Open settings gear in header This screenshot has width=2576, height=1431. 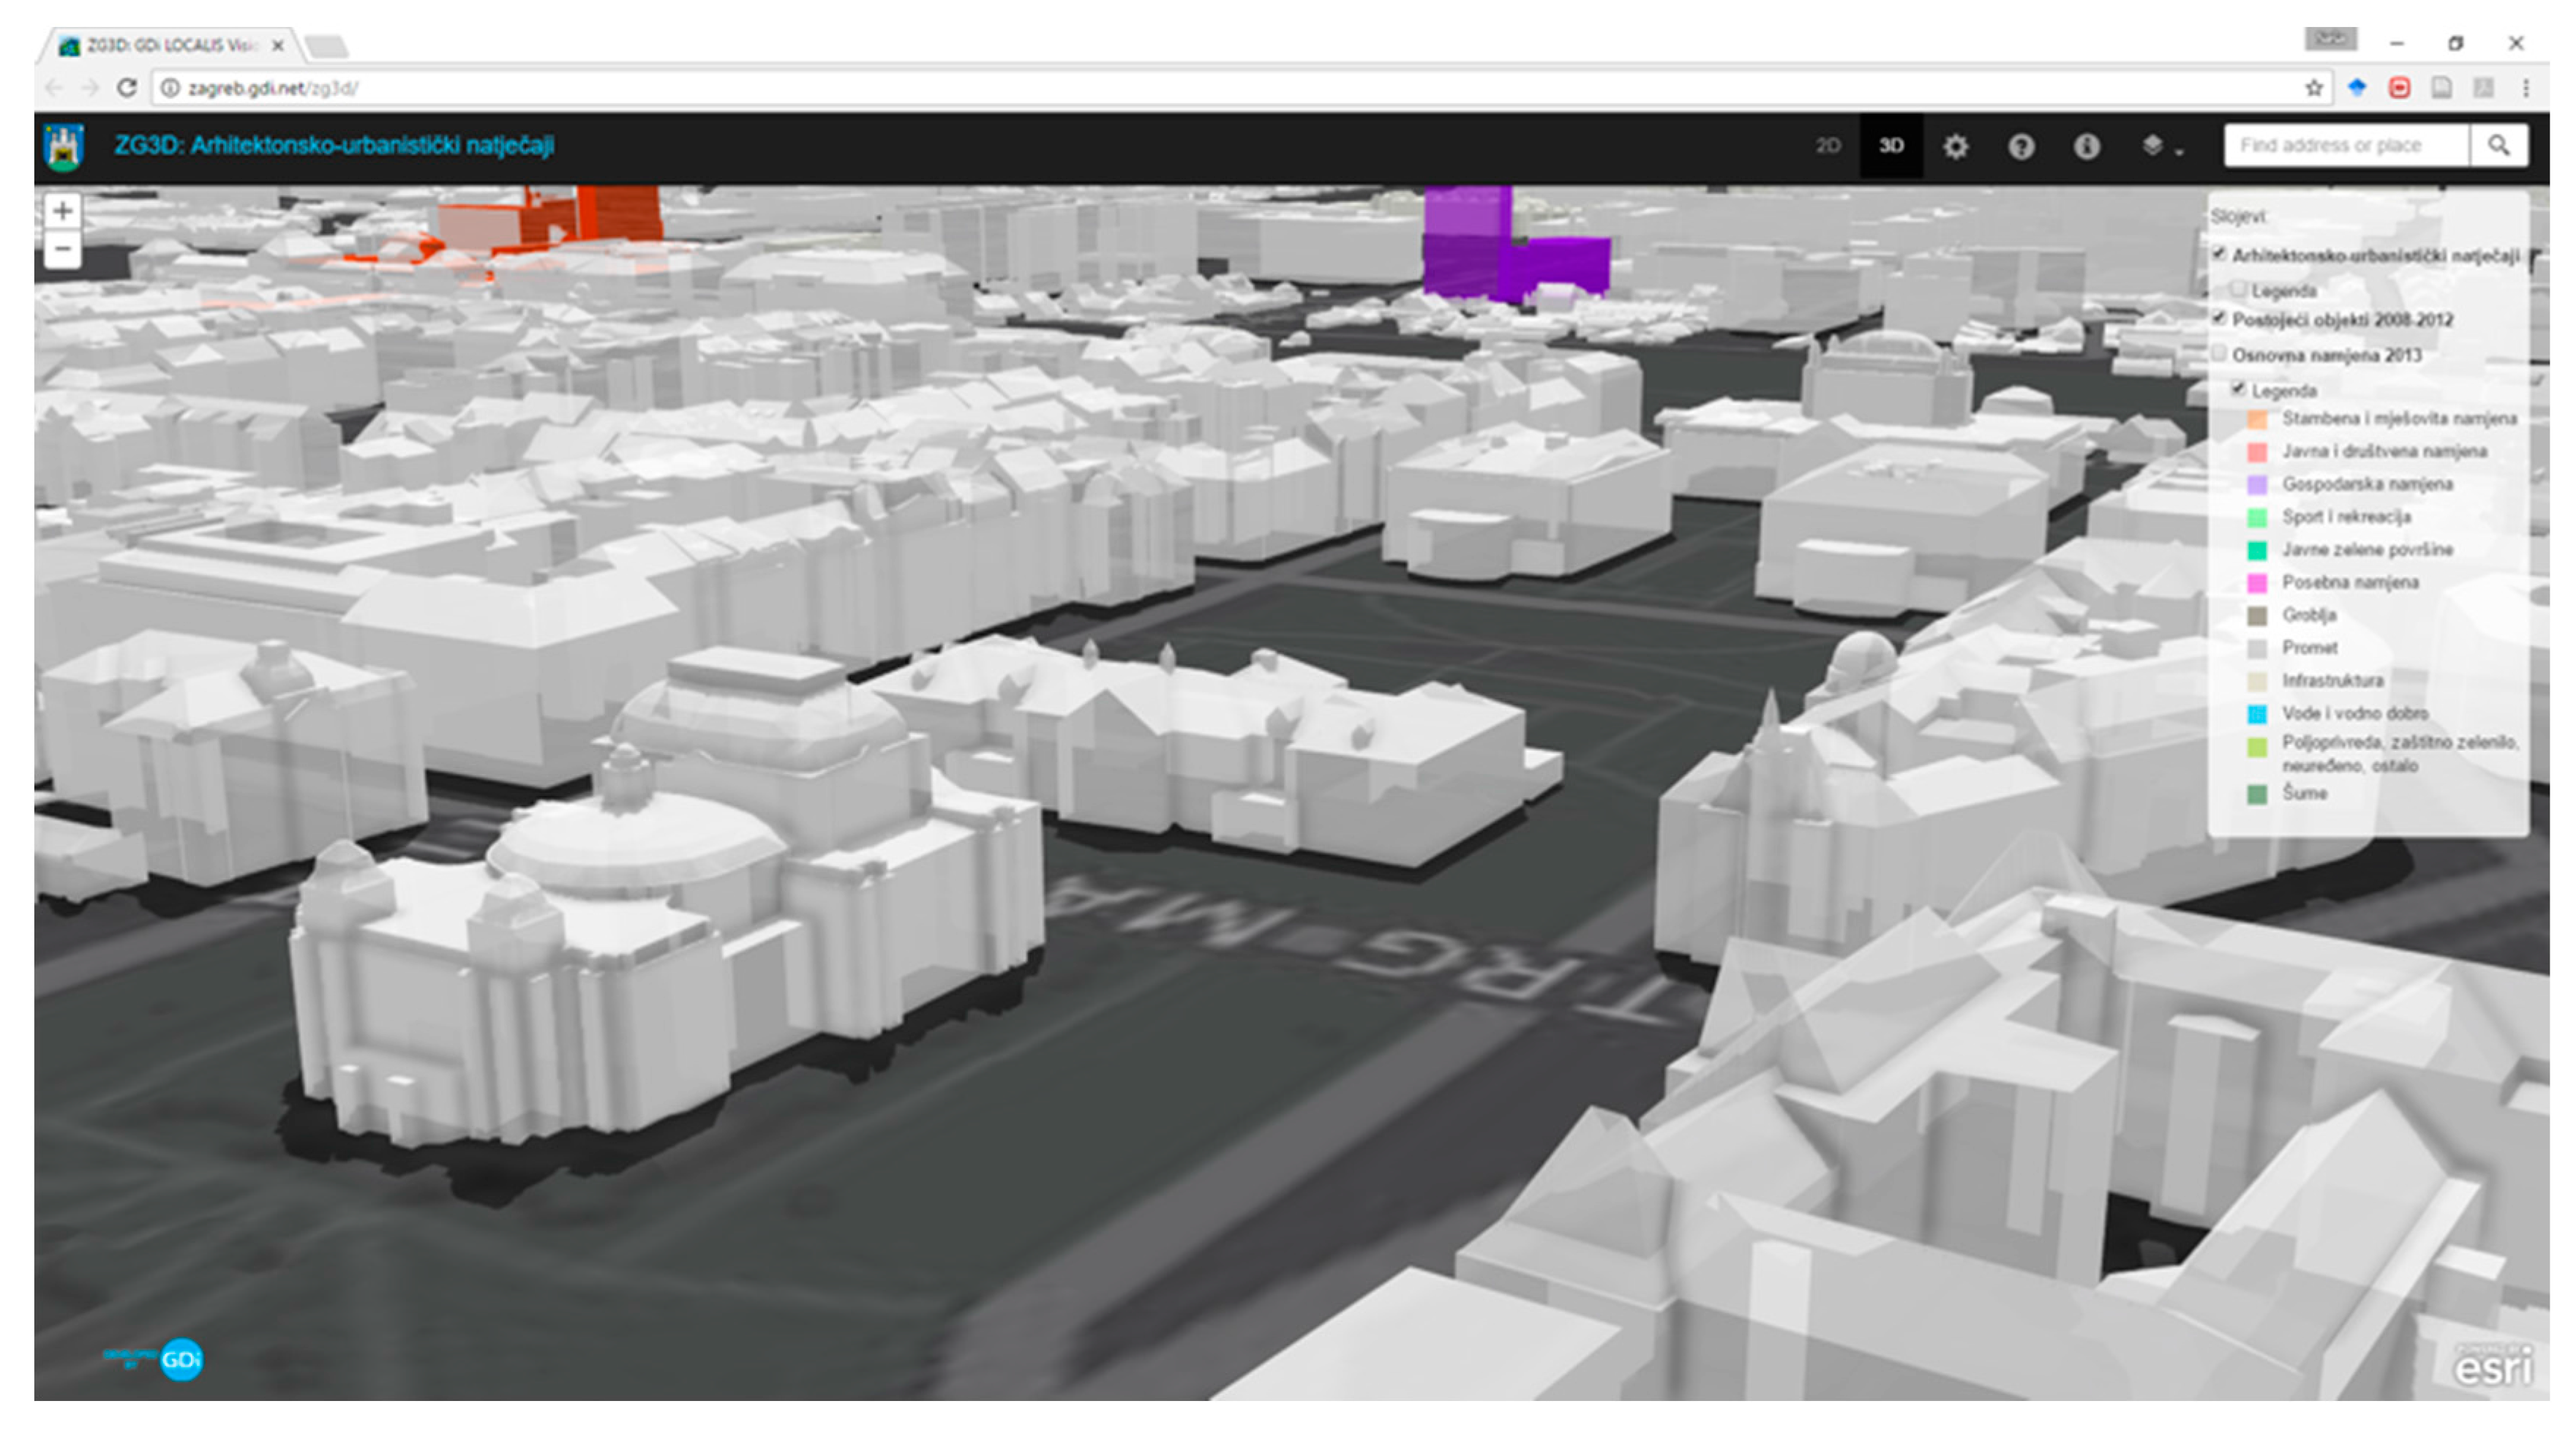tap(1955, 147)
